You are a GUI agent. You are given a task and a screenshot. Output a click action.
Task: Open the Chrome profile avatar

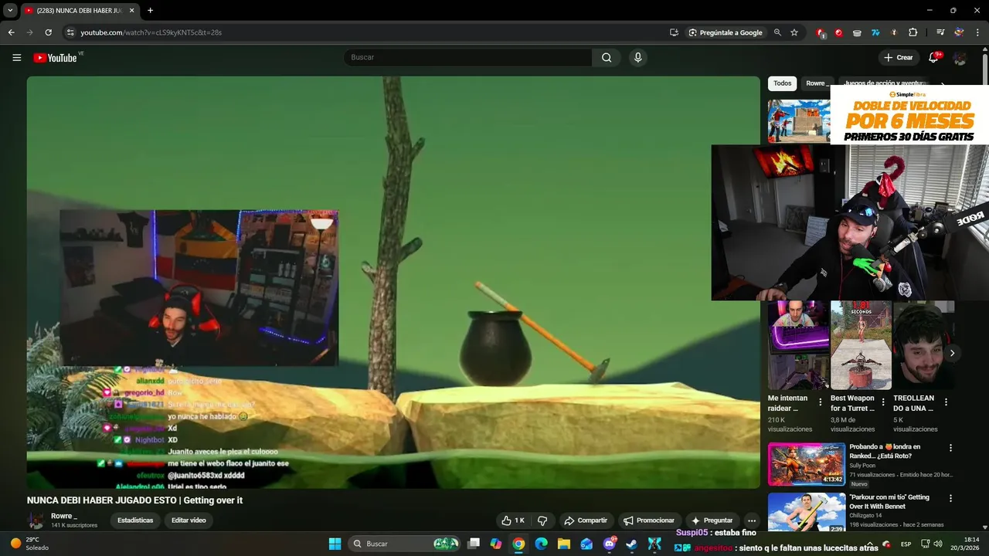tap(959, 32)
